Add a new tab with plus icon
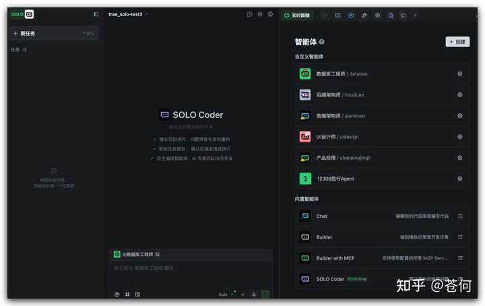The width and height of the screenshot is (485, 306). coord(416,15)
